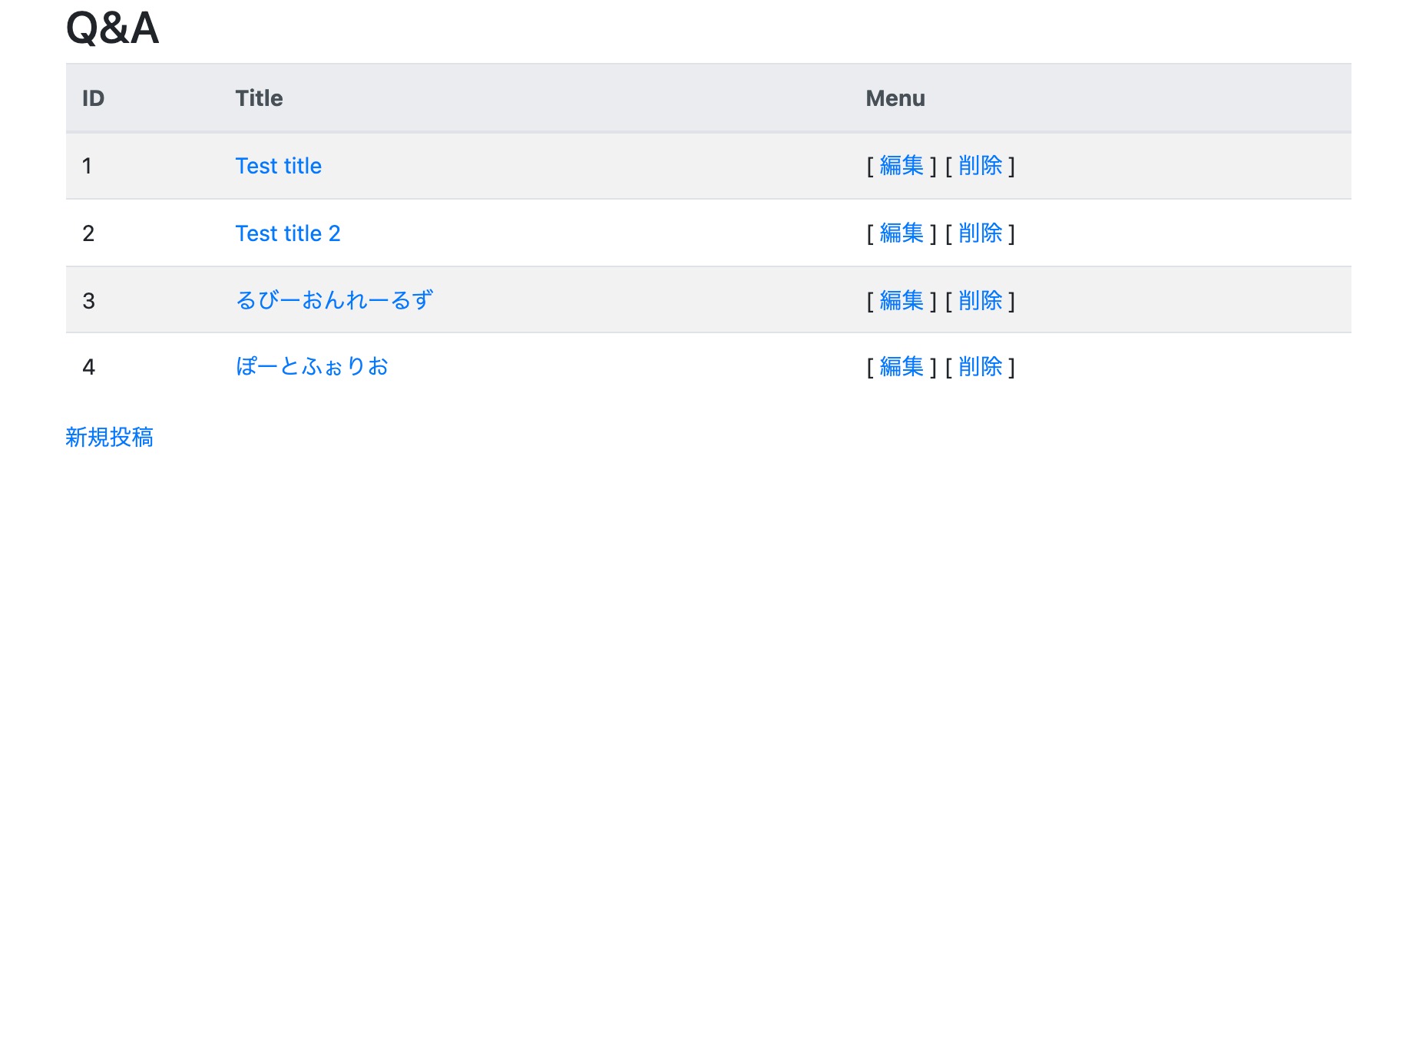Delete the ぽーとふぉりお entry
This screenshot has height=1061, width=1416.
[980, 367]
